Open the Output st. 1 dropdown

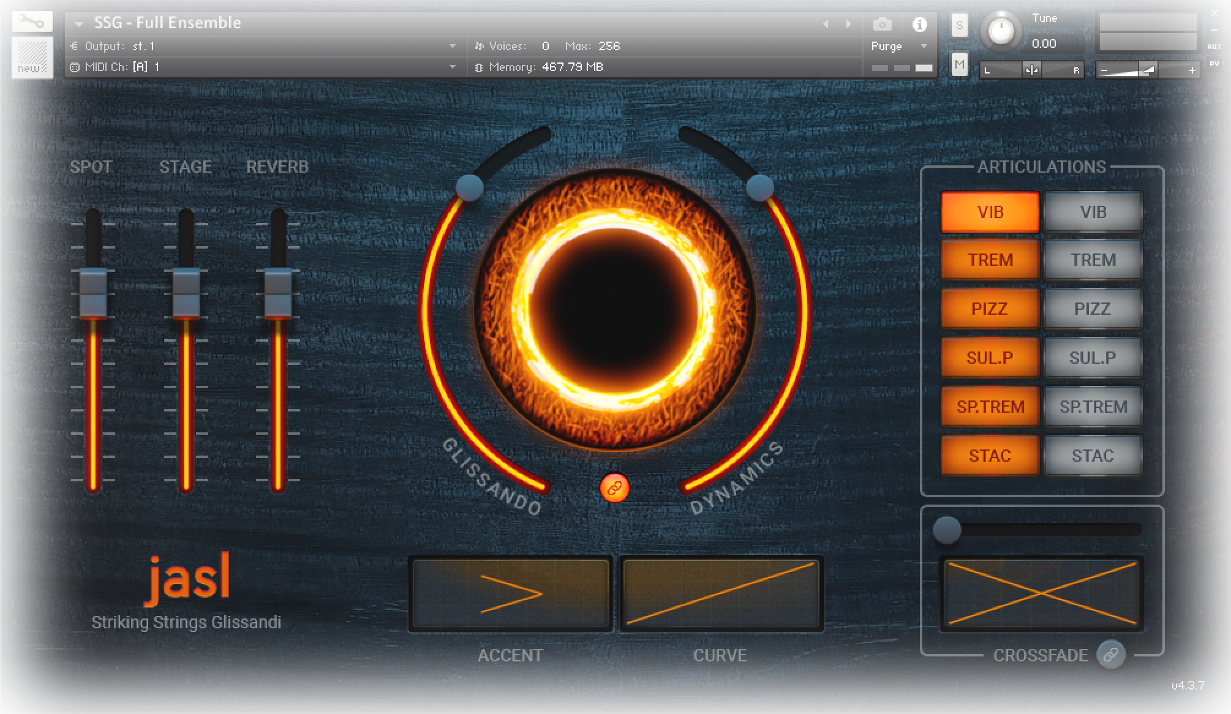(x=263, y=46)
